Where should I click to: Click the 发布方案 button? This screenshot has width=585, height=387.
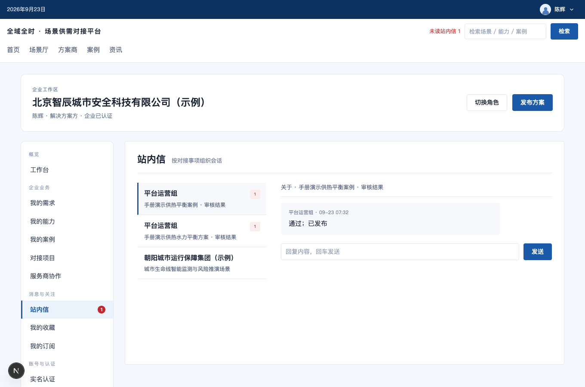(533, 102)
